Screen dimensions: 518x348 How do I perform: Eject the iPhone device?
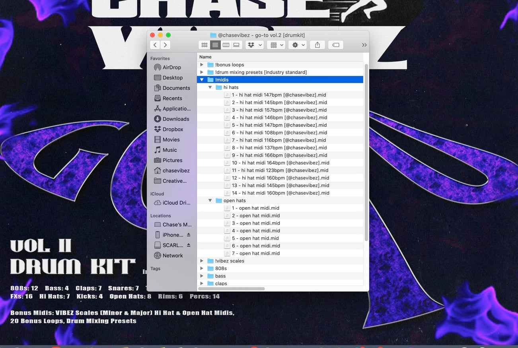coord(189,235)
